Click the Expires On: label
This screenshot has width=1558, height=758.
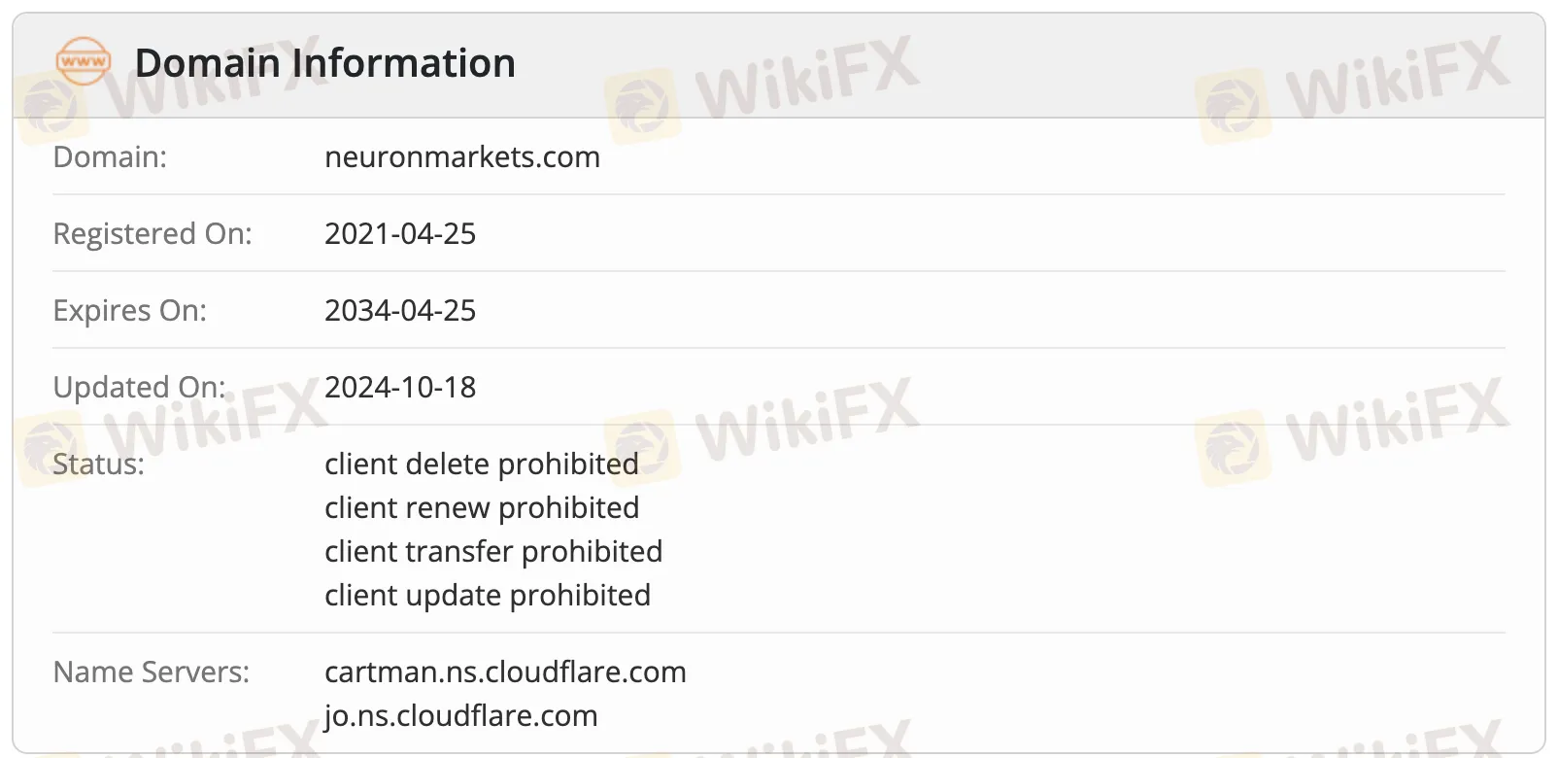point(130,310)
